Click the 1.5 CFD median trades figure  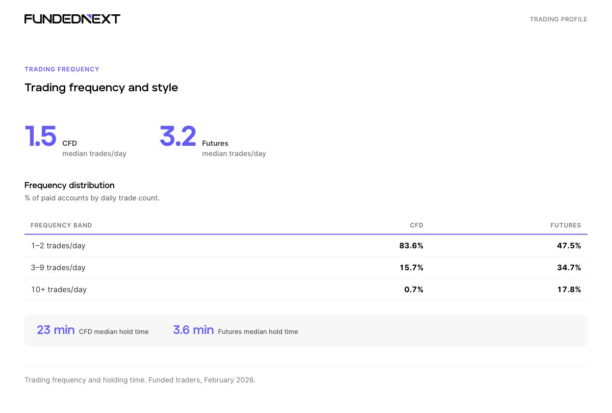point(41,137)
